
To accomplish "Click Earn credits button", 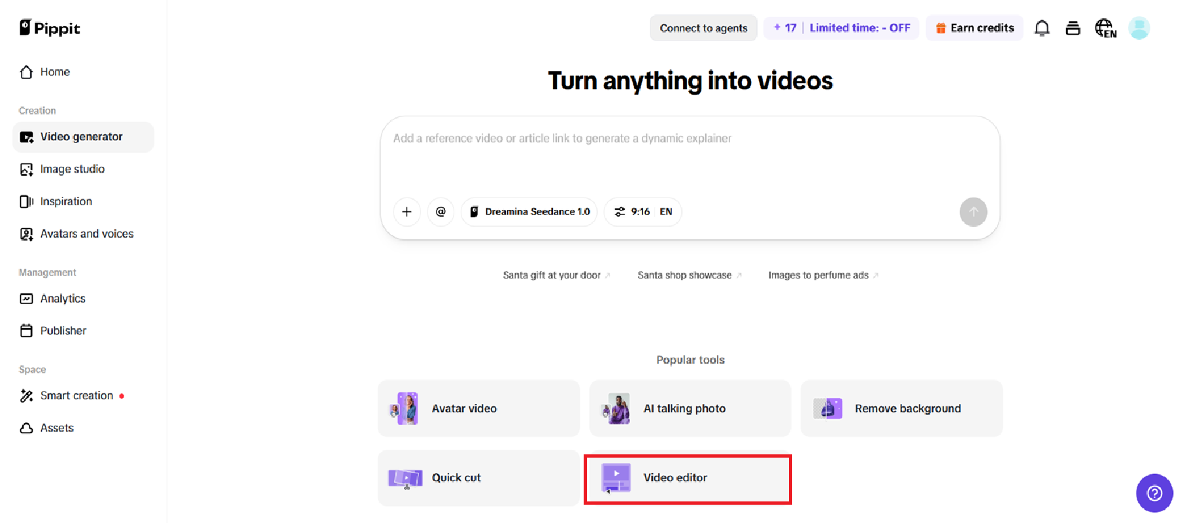I will [975, 28].
